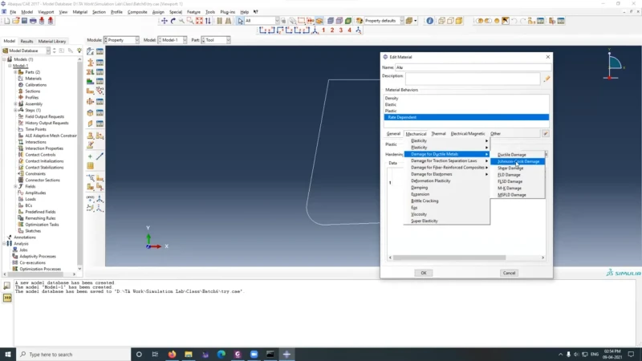
Task: Click Cancel in Edit Material dialog
Action: (x=509, y=273)
